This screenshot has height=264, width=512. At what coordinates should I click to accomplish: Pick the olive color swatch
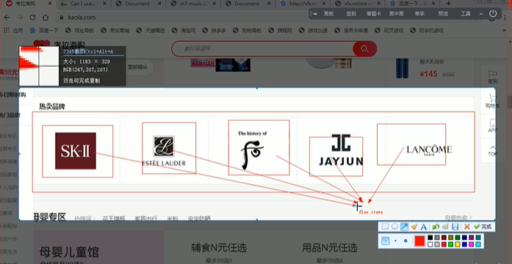[x=450, y=238]
